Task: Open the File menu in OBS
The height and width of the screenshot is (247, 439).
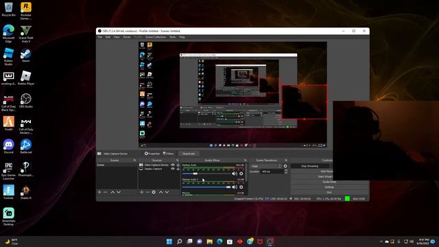Action: point(99,37)
